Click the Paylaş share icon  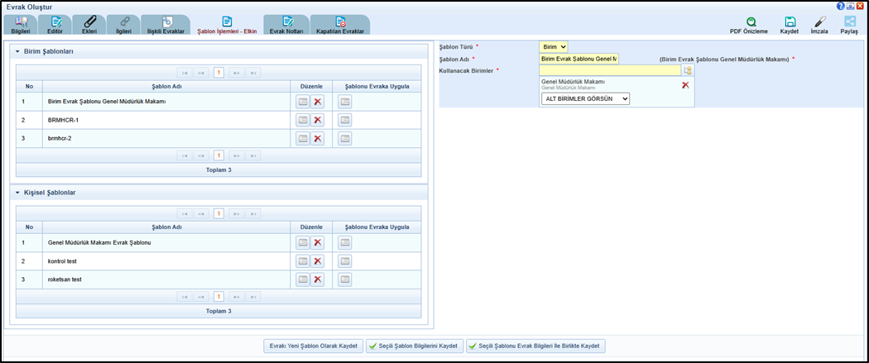pos(850,22)
